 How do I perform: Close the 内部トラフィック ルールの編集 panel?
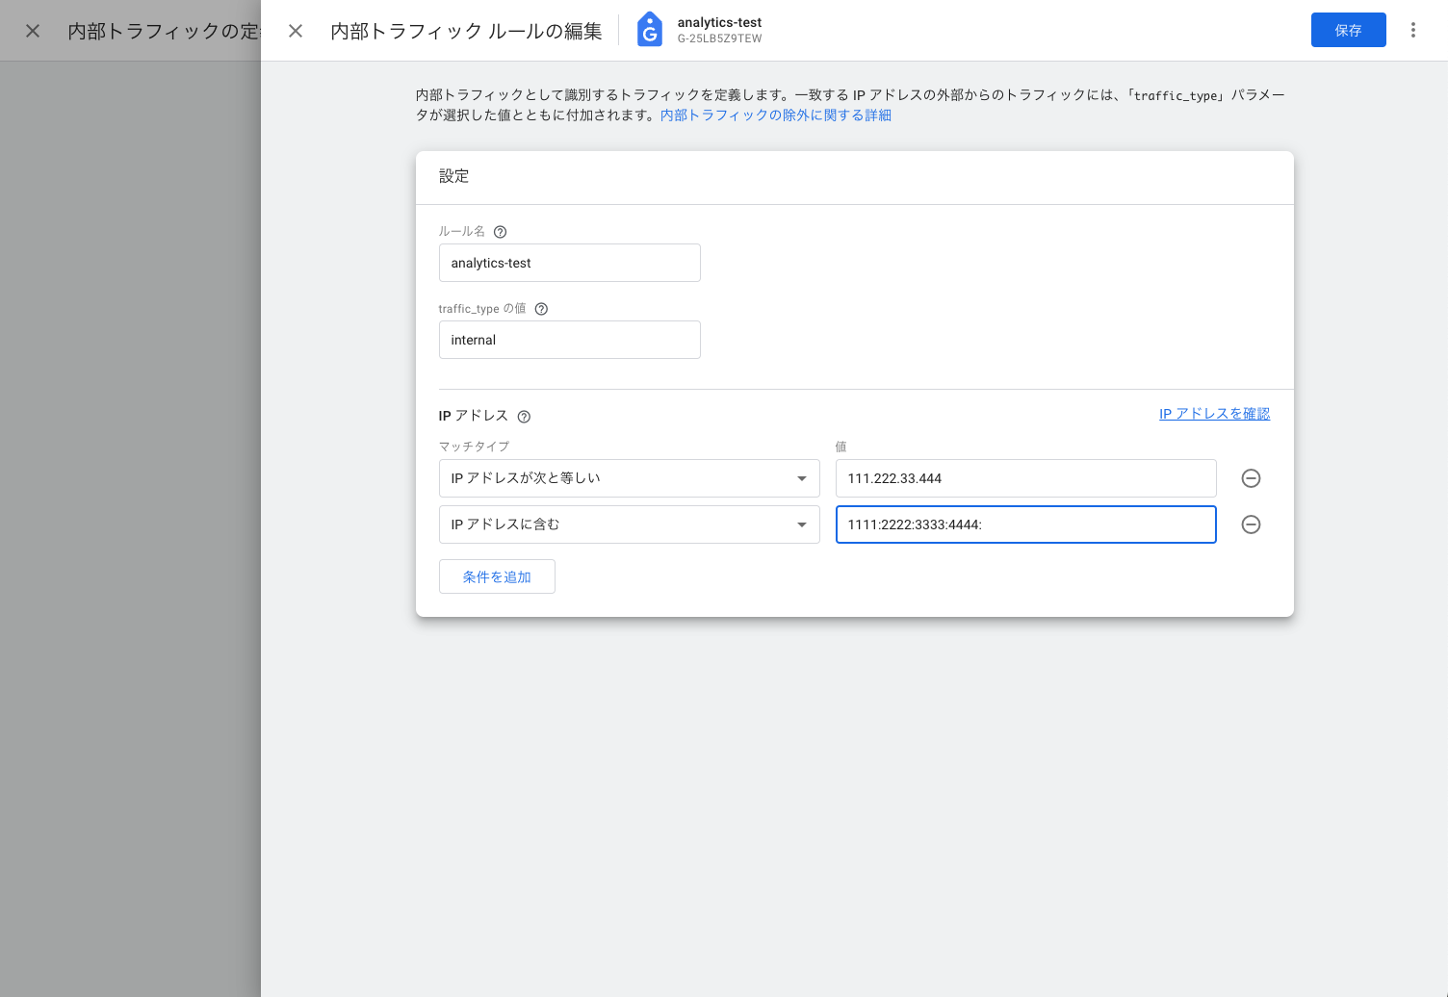click(295, 30)
